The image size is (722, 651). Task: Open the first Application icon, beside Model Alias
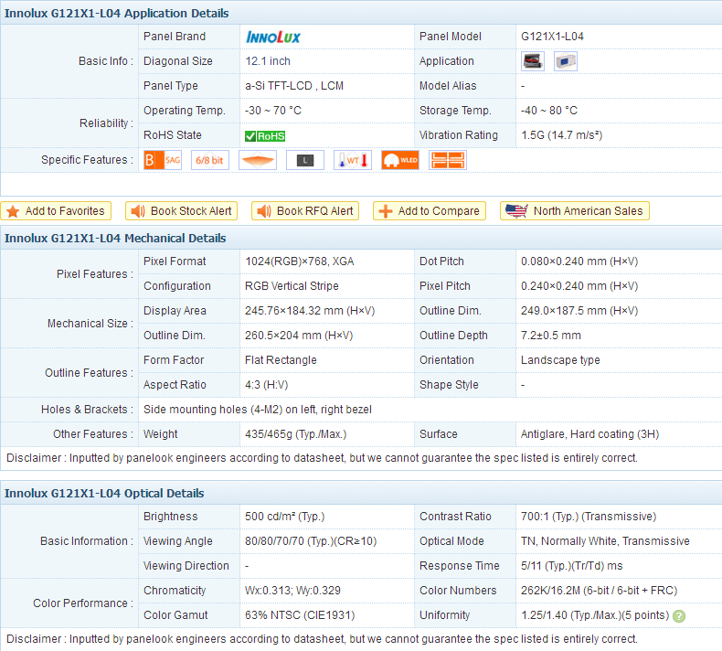(x=532, y=61)
